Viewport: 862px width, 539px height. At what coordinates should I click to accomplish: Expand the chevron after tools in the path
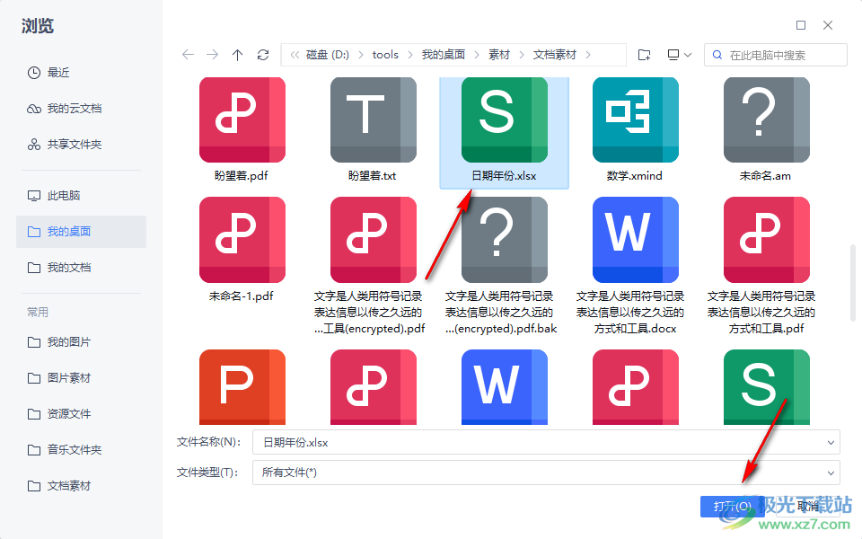(410, 55)
